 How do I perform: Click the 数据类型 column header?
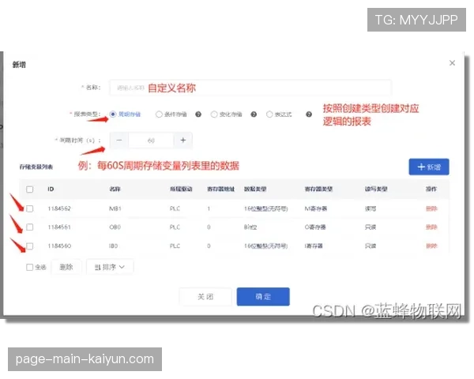255,189
